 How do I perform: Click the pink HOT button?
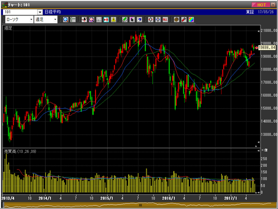pos(261,5)
